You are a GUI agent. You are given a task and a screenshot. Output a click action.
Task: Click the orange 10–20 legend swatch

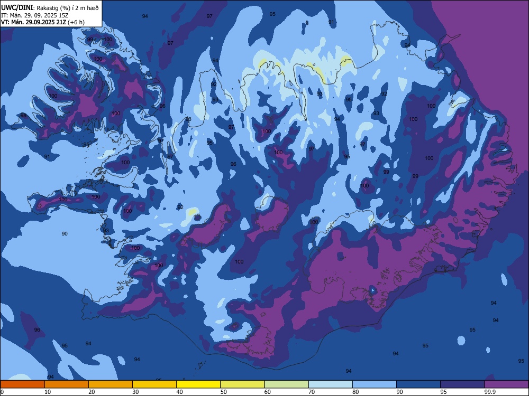(67, 384)
